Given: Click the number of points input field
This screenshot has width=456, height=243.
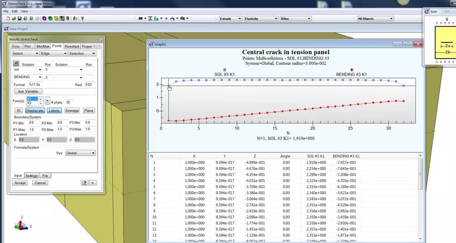Looking at the screenshot, I should [x=70, y=102].
